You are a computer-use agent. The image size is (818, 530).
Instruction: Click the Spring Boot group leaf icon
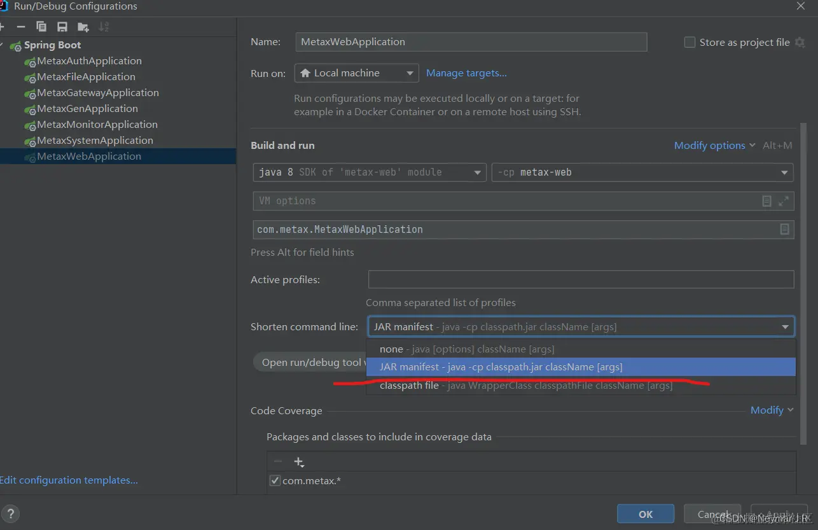coord(16,46)
